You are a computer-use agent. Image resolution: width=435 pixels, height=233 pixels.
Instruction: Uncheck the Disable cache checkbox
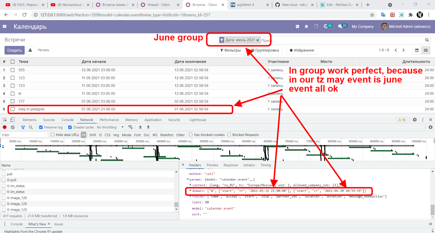pos(69,127)
